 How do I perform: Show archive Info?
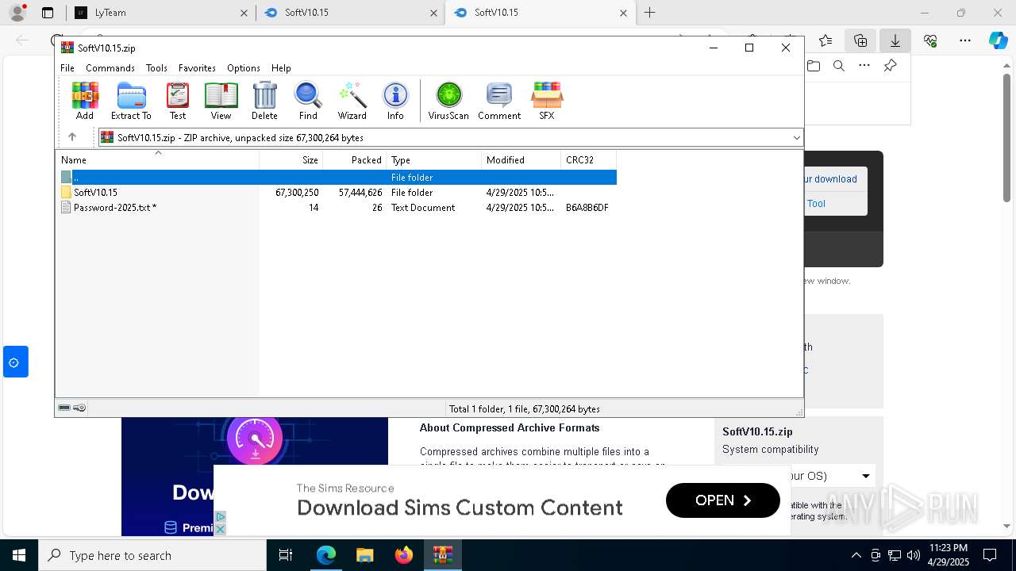point(395,101)
